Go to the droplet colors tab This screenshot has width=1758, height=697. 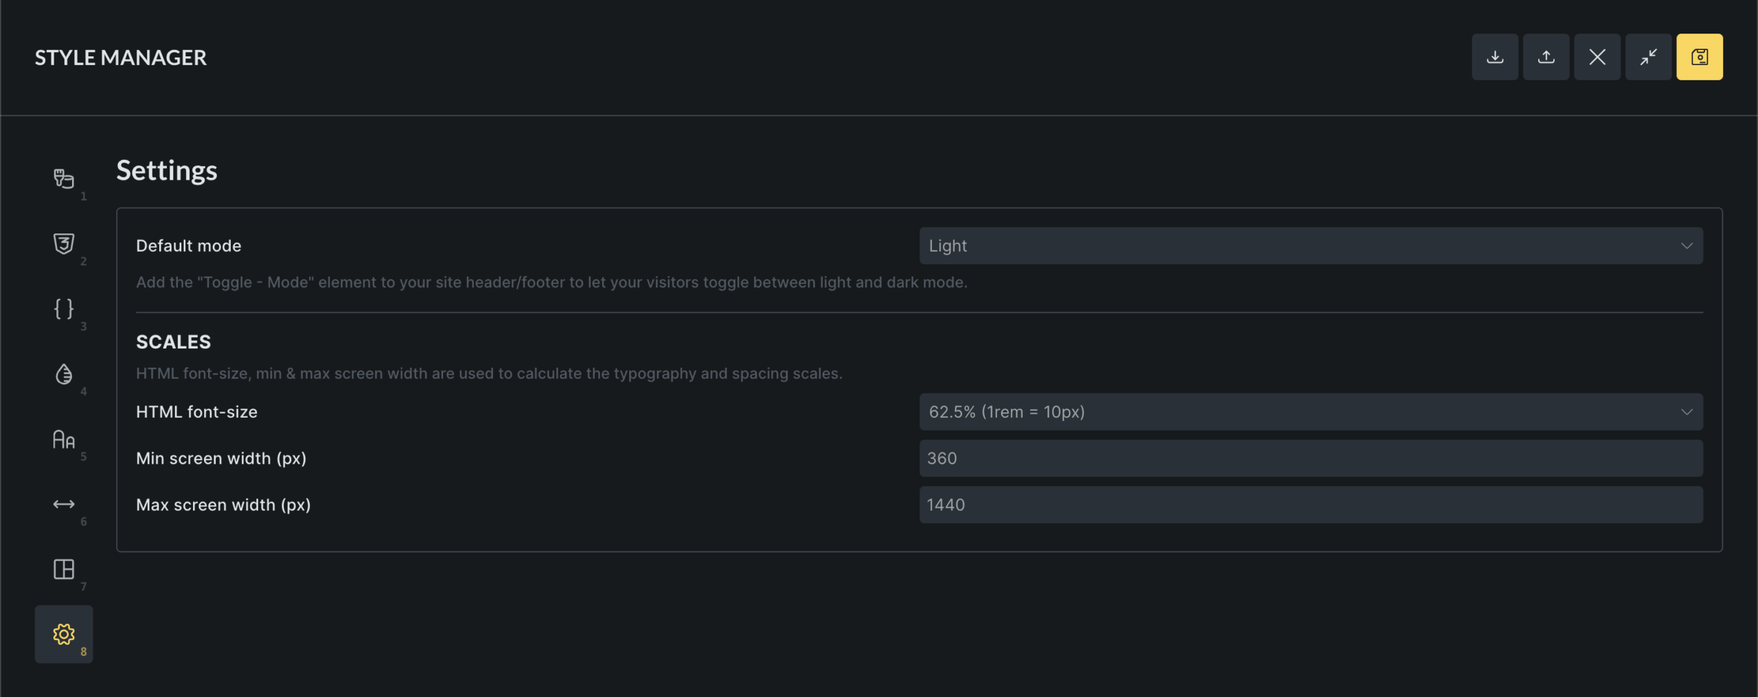pyautogui.click(x=64, y=374)
